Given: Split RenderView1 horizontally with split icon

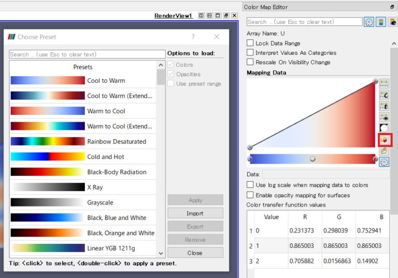Looking at the screenshot, I should pos(201,16).
